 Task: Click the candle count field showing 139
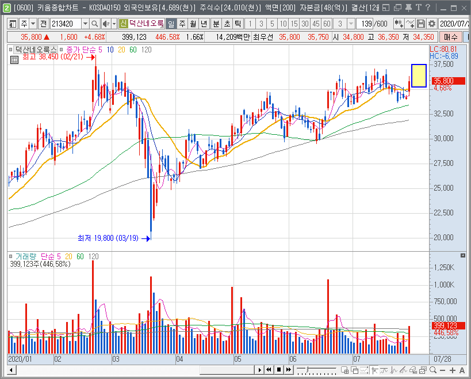click(x=365, y=24)
